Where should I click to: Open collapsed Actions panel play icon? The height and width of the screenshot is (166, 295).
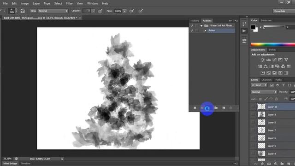coord(244,31)
